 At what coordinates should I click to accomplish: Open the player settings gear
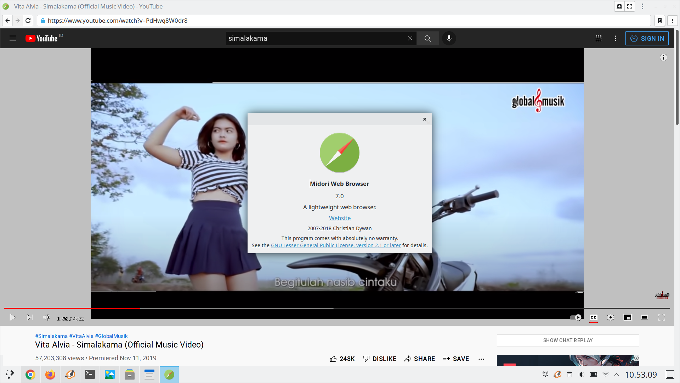(610, 317)
